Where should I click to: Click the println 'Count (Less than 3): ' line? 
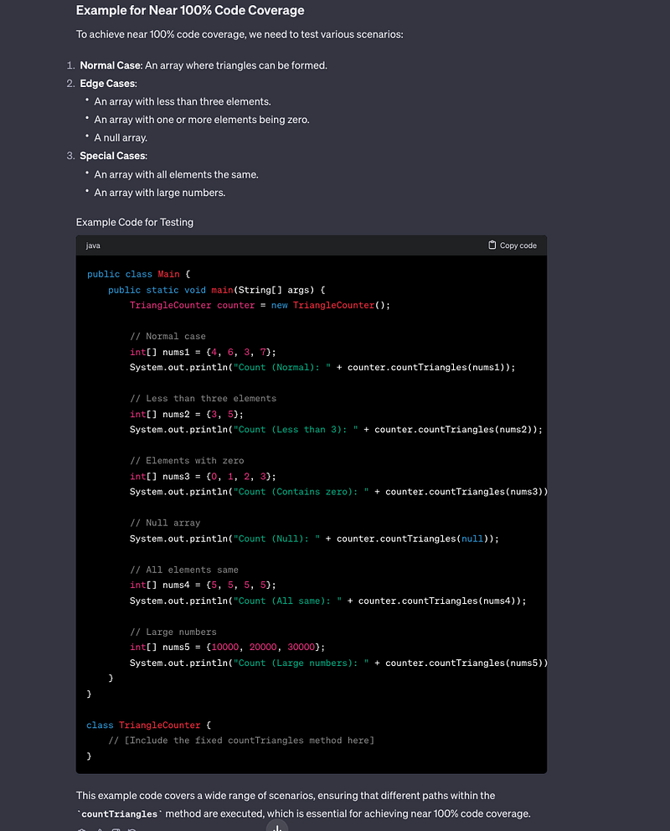coord(337,429)
